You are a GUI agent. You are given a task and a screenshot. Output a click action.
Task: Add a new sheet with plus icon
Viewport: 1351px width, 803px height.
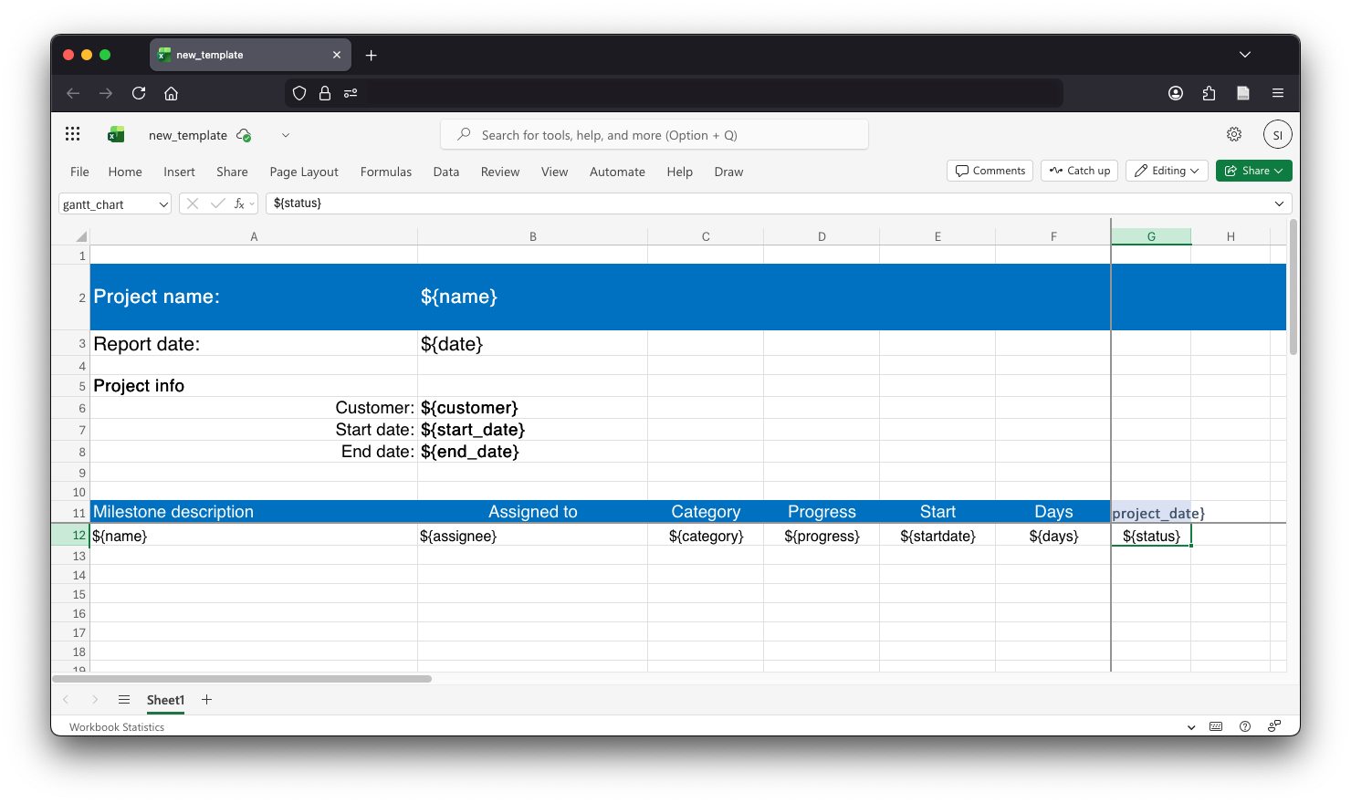coord(207,700)
